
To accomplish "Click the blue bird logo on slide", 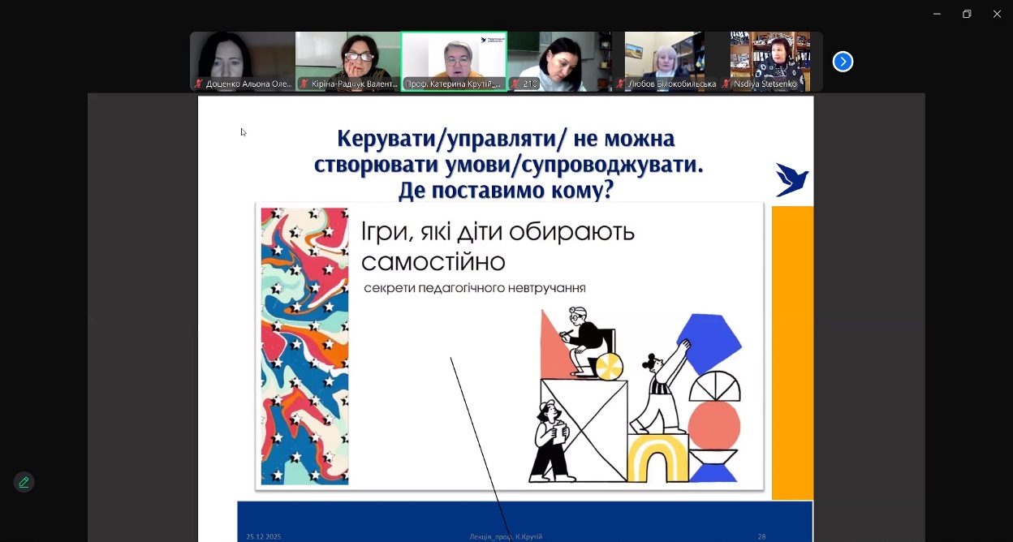I will pyautogui.click(x=791, y=179).
